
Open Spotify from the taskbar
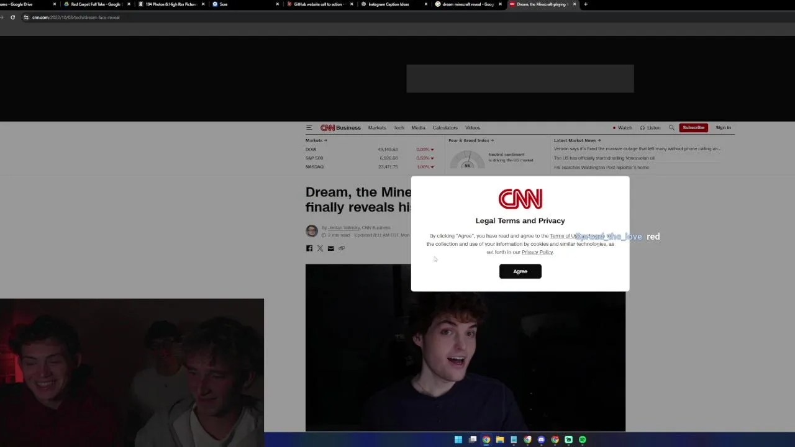click(x=583, y=440)
